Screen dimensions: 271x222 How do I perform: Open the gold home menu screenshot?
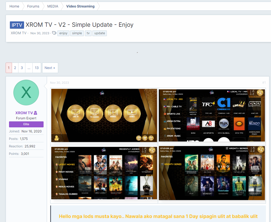coord(104,115)
